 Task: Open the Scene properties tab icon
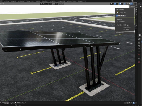(139, 52)
